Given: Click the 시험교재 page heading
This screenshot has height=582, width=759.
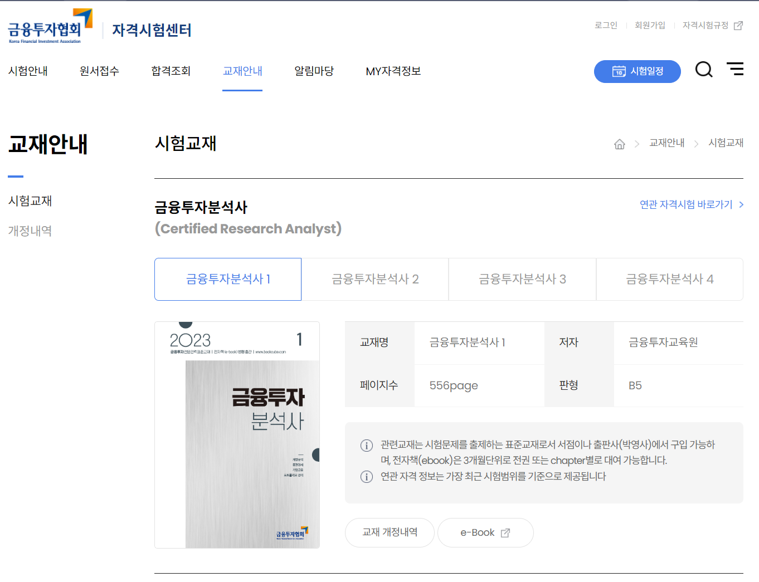Looking at the screenshot, I should pos(186,144).
